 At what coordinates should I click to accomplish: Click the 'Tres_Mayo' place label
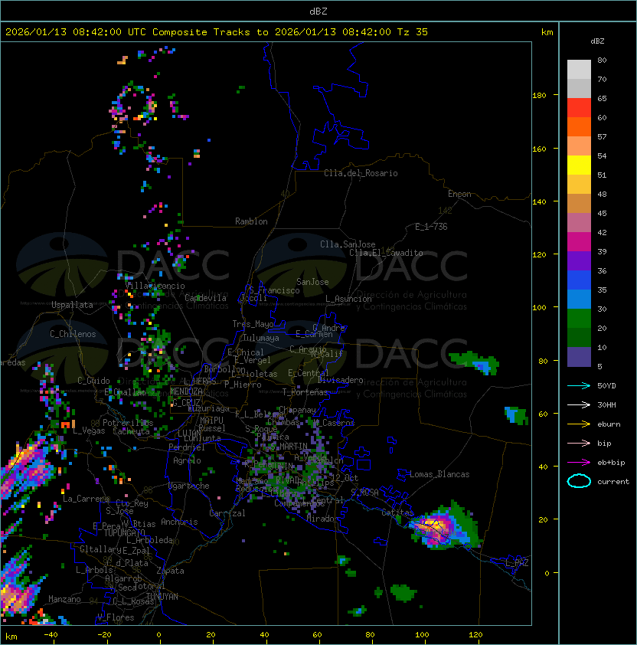(253, 324)
